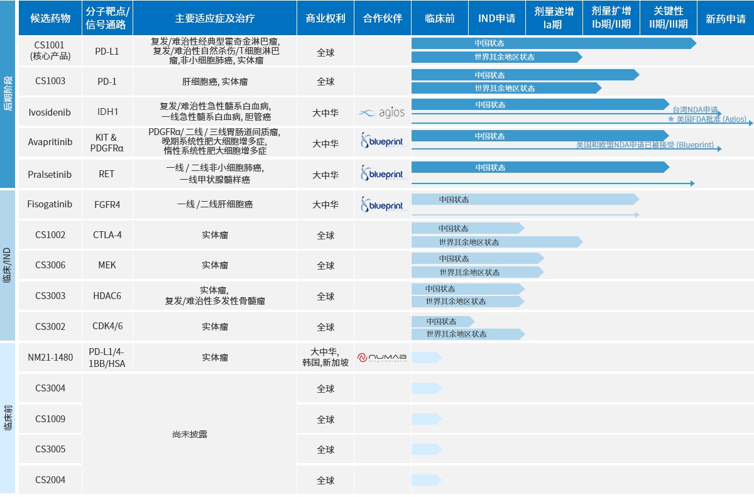Click Blueprint logo in the Avapritinib row

382,142
